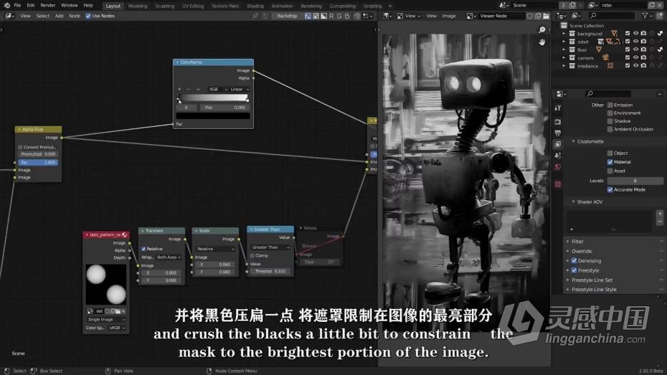Screen dimensions: 667x375
Task: Click the pin node tree icon
Action: (x=255, y=16)
